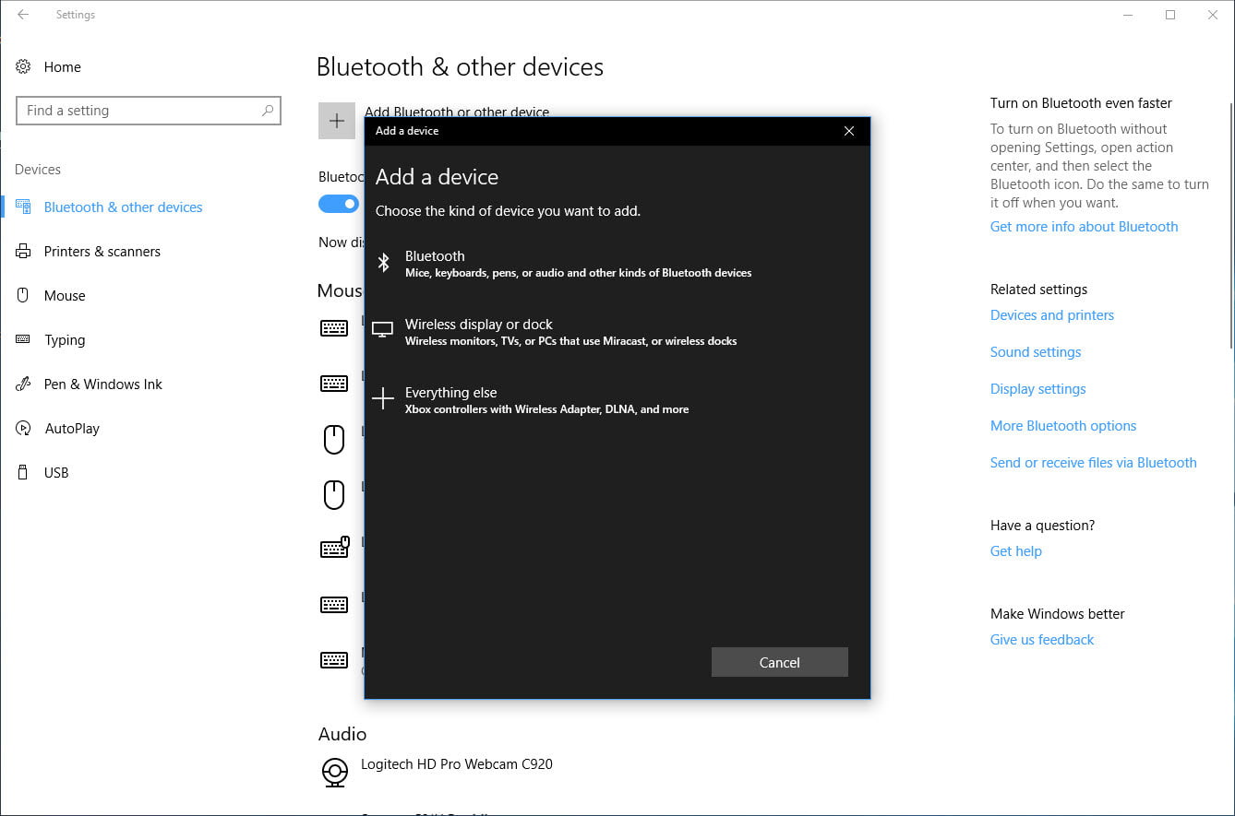Screen dimensions: 1235x816
Task: Cancel the Add a device dialog
Action: (779, 662)
